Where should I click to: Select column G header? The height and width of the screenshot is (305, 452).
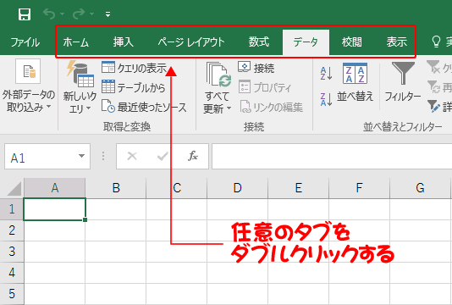pyautogui.click(x=421, y=188)
